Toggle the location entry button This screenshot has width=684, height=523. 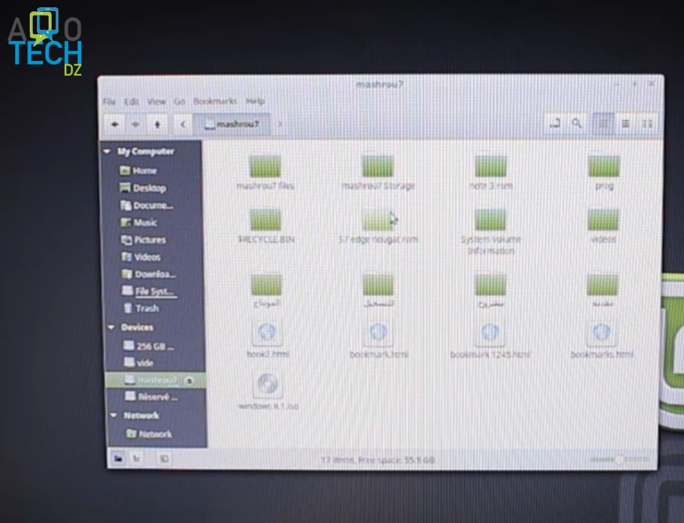554,124
